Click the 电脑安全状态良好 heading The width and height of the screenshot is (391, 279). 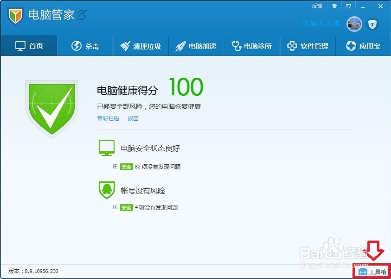click(150, 148)
